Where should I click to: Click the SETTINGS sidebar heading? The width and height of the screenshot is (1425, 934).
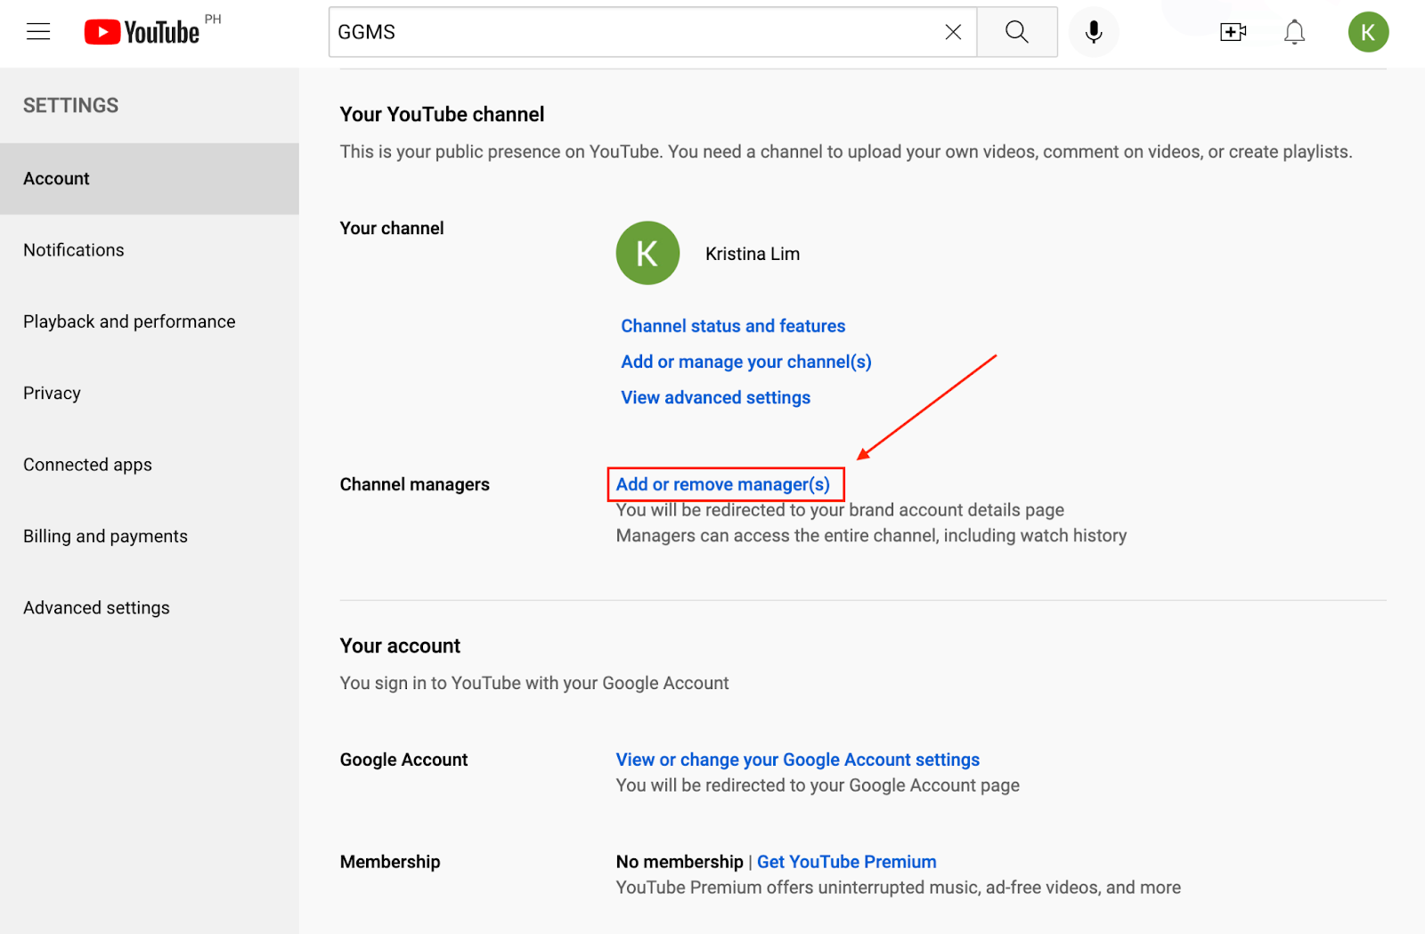coord(71,106)
